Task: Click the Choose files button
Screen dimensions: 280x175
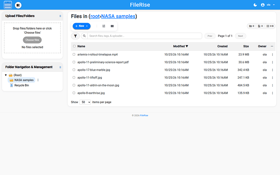Action: (32, 40)
